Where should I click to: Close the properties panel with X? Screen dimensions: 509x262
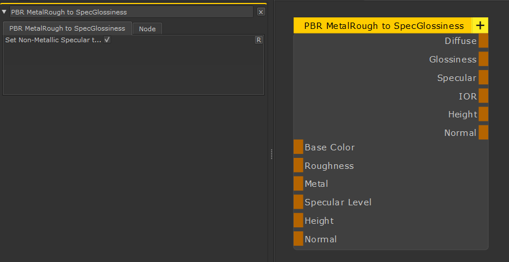pyautogui.click(x=261, y=12)
